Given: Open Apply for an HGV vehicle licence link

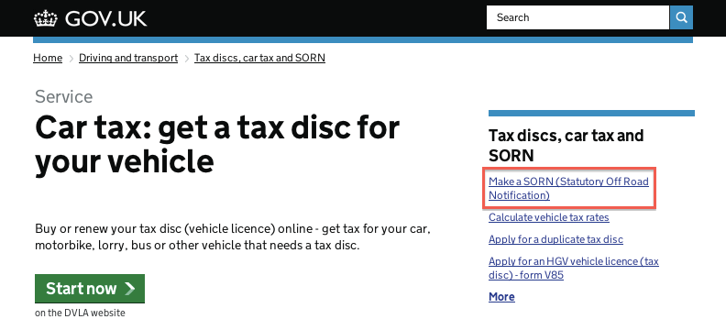Looking at the screenshot, I should click(x=574, y=269).
